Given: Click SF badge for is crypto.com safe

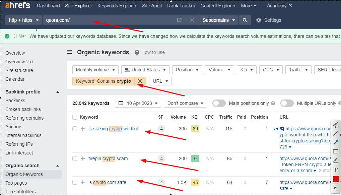Looking at the screenshot, I should 161,182.
